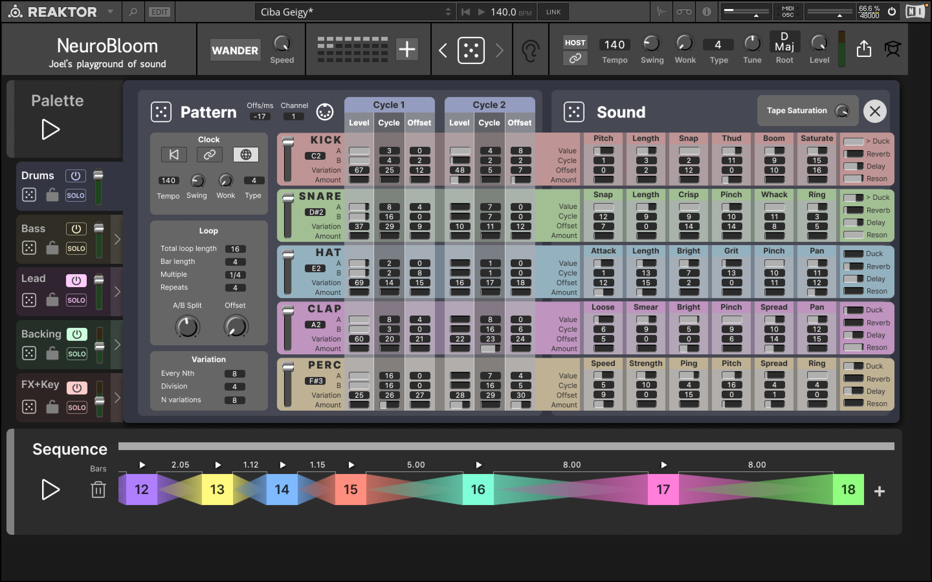Screen dimensions: 932x582
Task: Toggle Bass track power button
Action: pyautogui.click(x=76, y=229)
